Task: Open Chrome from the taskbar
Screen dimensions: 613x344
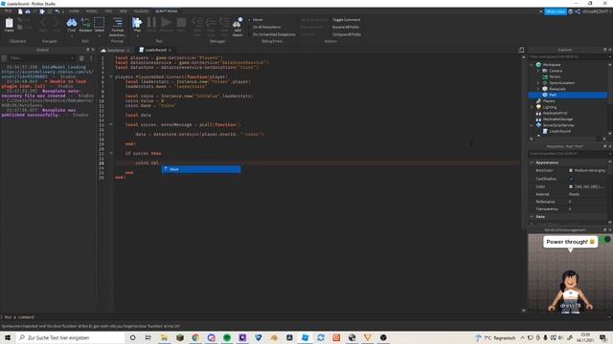Action: pos(195,337)
